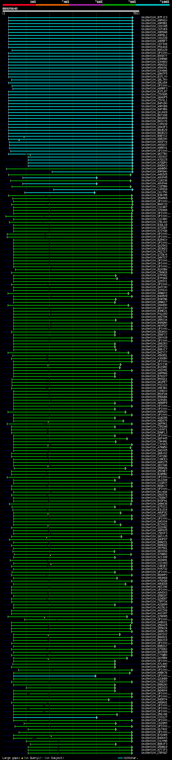Click the query end position 582
Screen dimensions: 172x760
(x=136, y=13)
